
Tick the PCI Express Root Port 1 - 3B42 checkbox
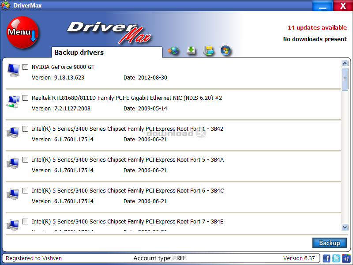[26, 129]
